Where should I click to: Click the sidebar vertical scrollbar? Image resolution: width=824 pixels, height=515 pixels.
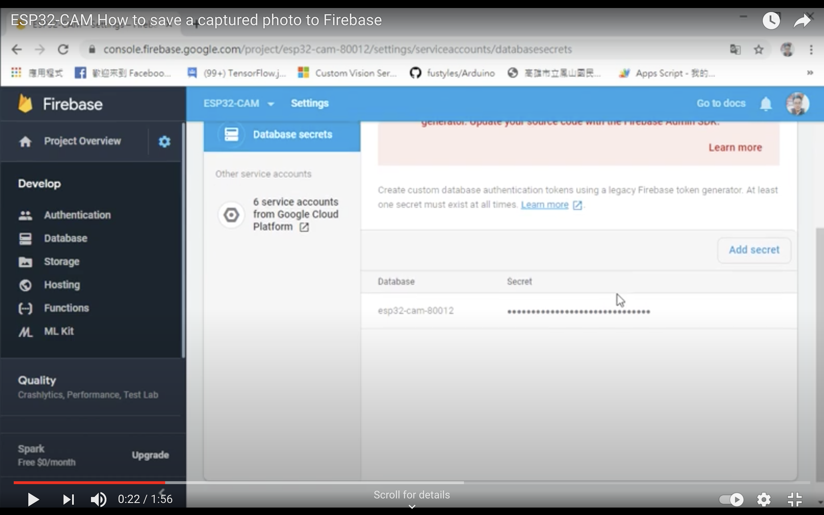(183, 240)
